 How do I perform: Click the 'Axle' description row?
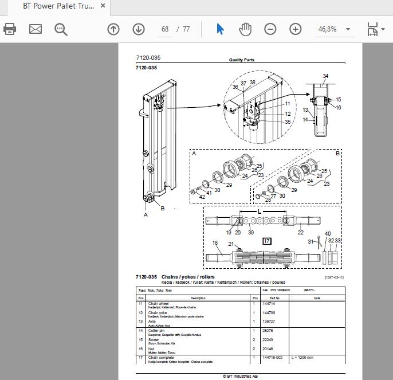click(198, 323)
